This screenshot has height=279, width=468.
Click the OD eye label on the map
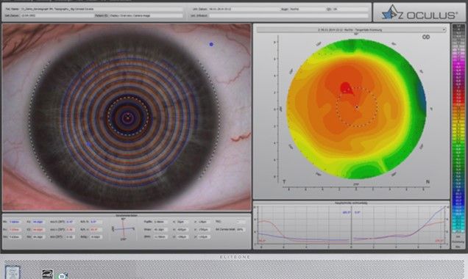click(426, 37)
